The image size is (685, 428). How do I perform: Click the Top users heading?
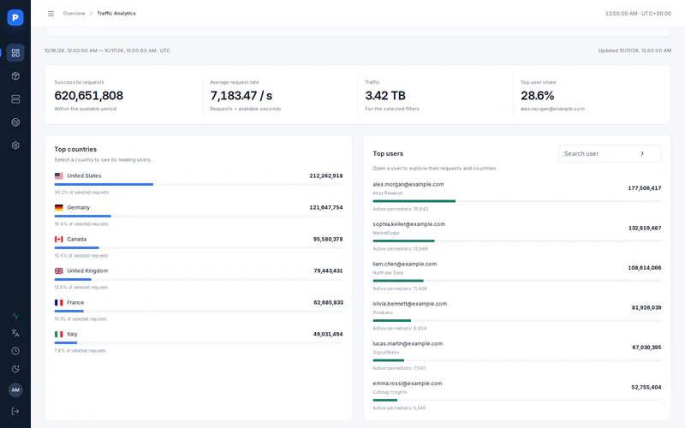click(x=388, y=154)
